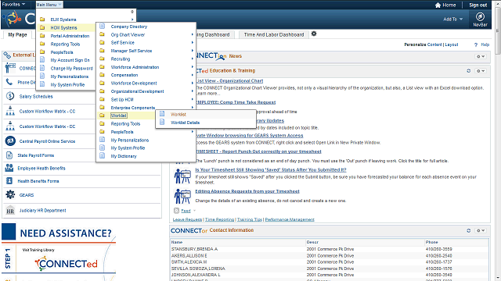Screen dimensions: 501x281
Task: Click the Help question mark icon
Action: click(476, 45)
